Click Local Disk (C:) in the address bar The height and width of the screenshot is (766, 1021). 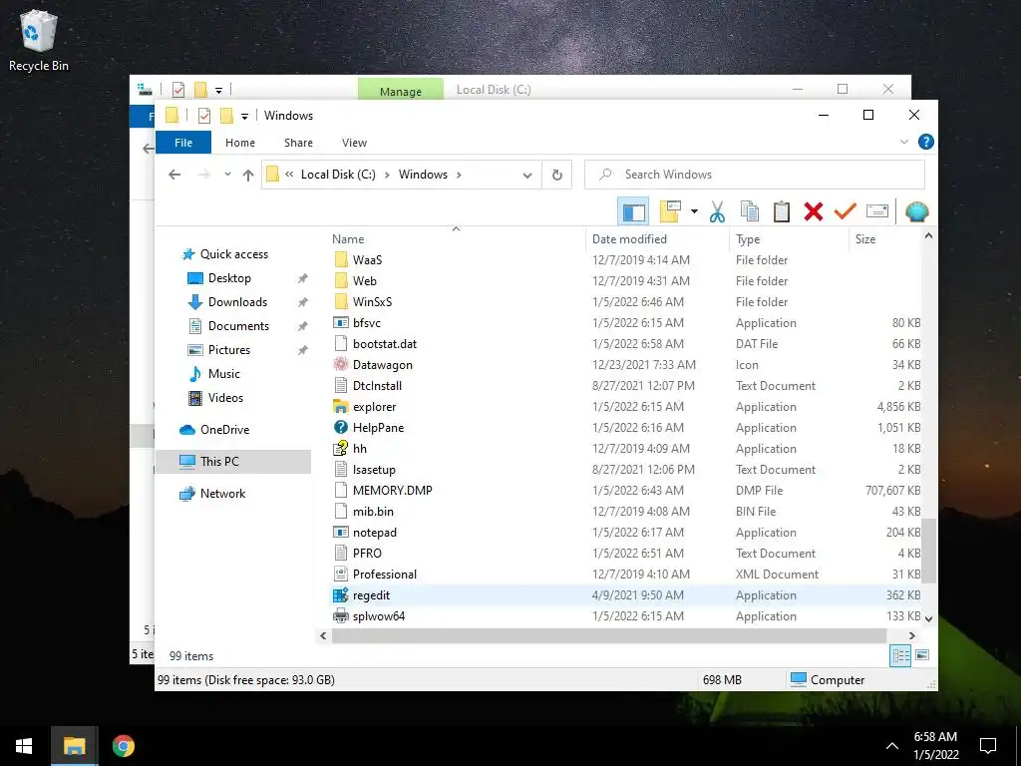coord(338,175)
